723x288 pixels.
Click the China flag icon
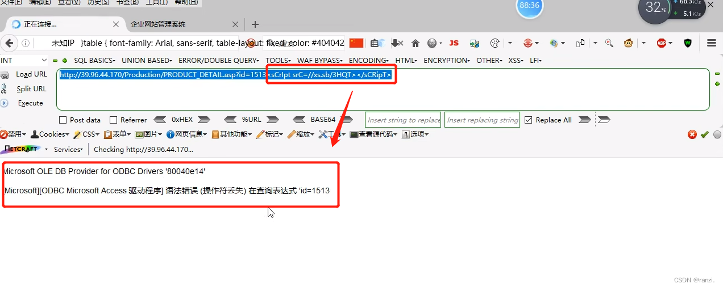point(356,43)
